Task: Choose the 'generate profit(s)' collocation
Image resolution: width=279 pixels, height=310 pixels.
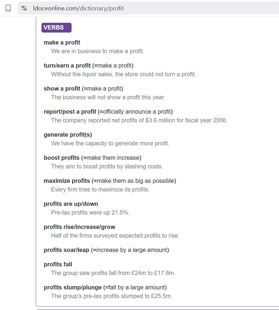Action: coord(68,135)
